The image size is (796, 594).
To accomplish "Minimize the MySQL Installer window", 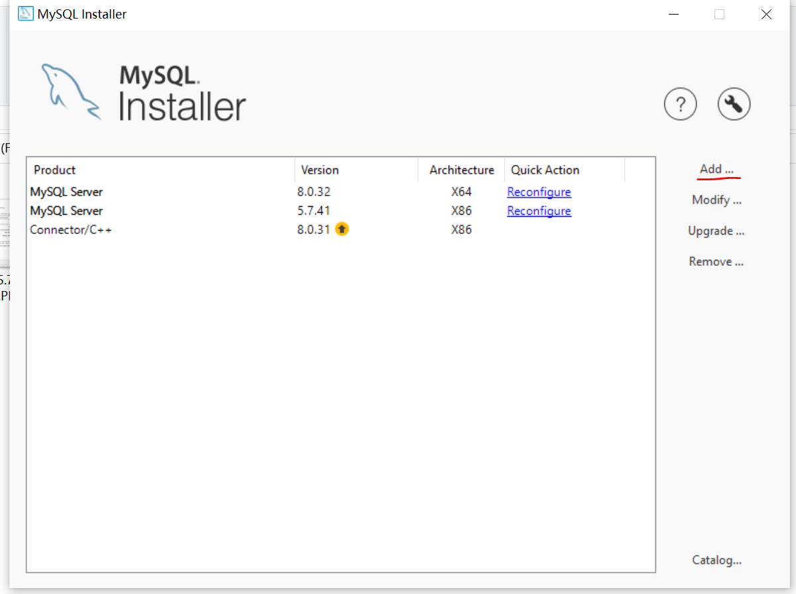I will point(673,14).
